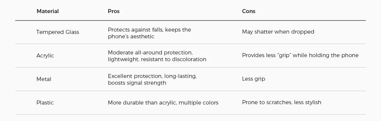Select the Tempered Glass material cell
The image size is (381, 121).
click(x=58, y=32)
